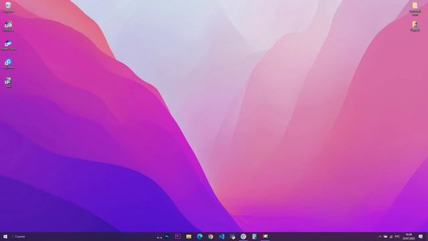Image resolution: width=428 pixels, height=241 pixels.
Task: Switch to the round white taskbar app
Action: [243, 236]
